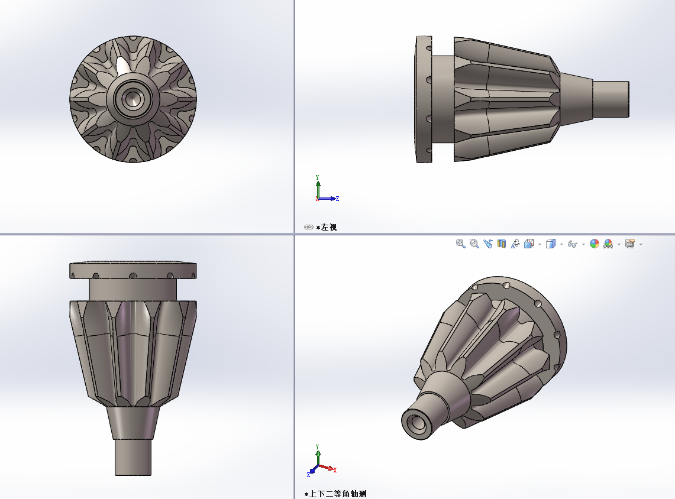Toggle the Section View tool
The height and width of the screenshot is (499, 675).
tap(502, 244)
